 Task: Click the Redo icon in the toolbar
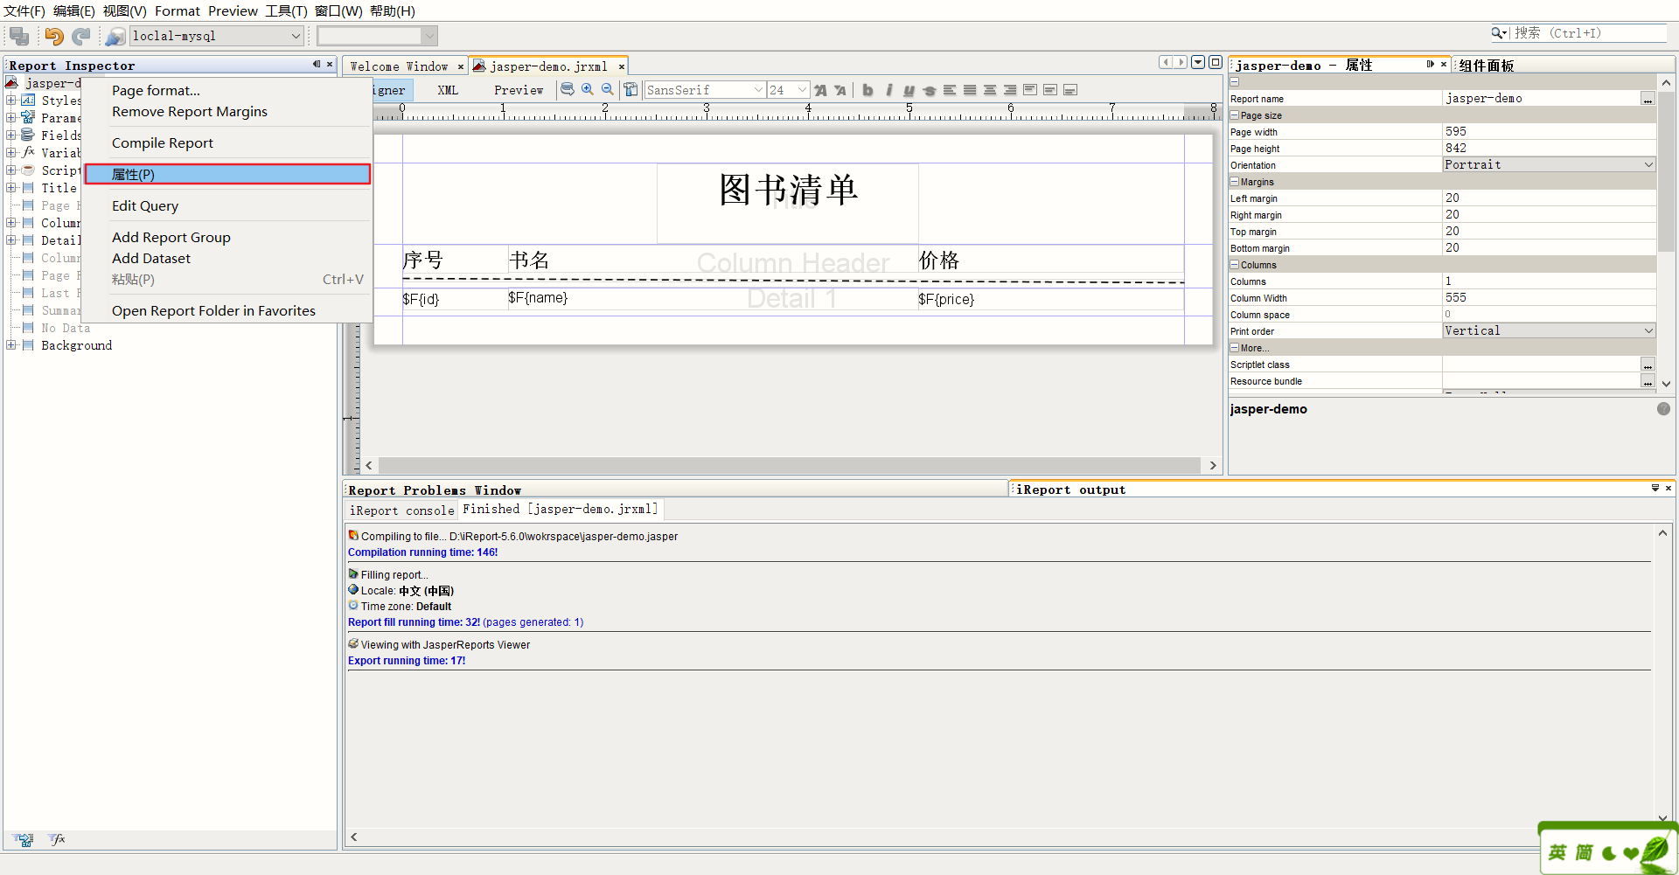(x=80, y=36)
